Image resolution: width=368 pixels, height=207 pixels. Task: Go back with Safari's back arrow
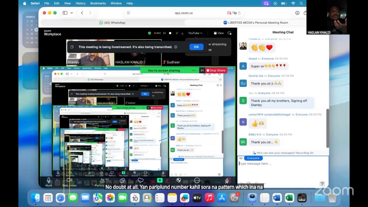pos(82,13)
